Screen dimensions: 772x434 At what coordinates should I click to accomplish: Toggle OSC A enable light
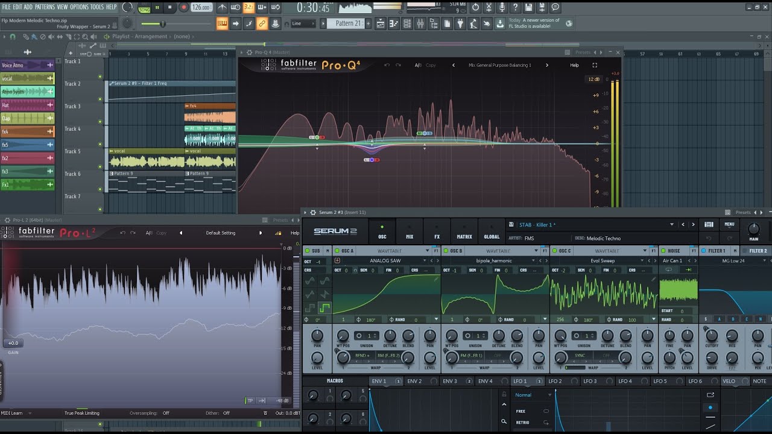click(x=337, y=251)
